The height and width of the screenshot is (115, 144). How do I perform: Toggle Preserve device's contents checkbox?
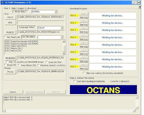tap(39, 65)
